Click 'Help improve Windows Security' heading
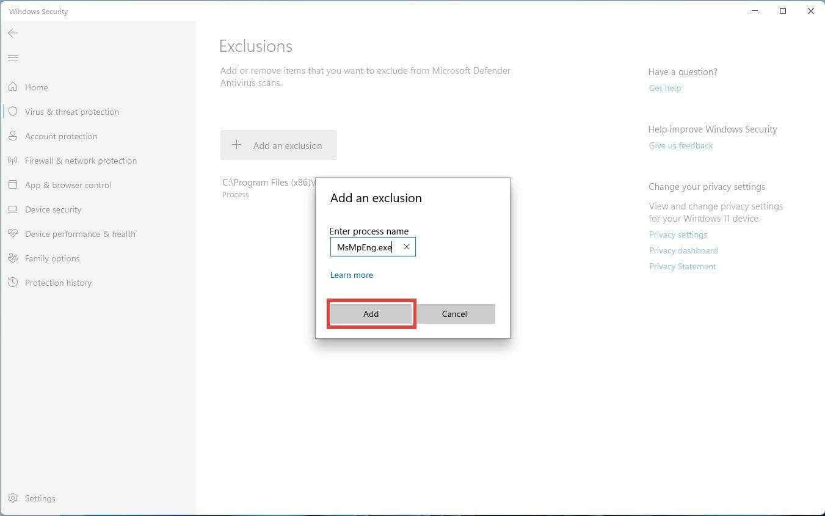The width and height of the screenshot is (825, 516). coord(713,129)
